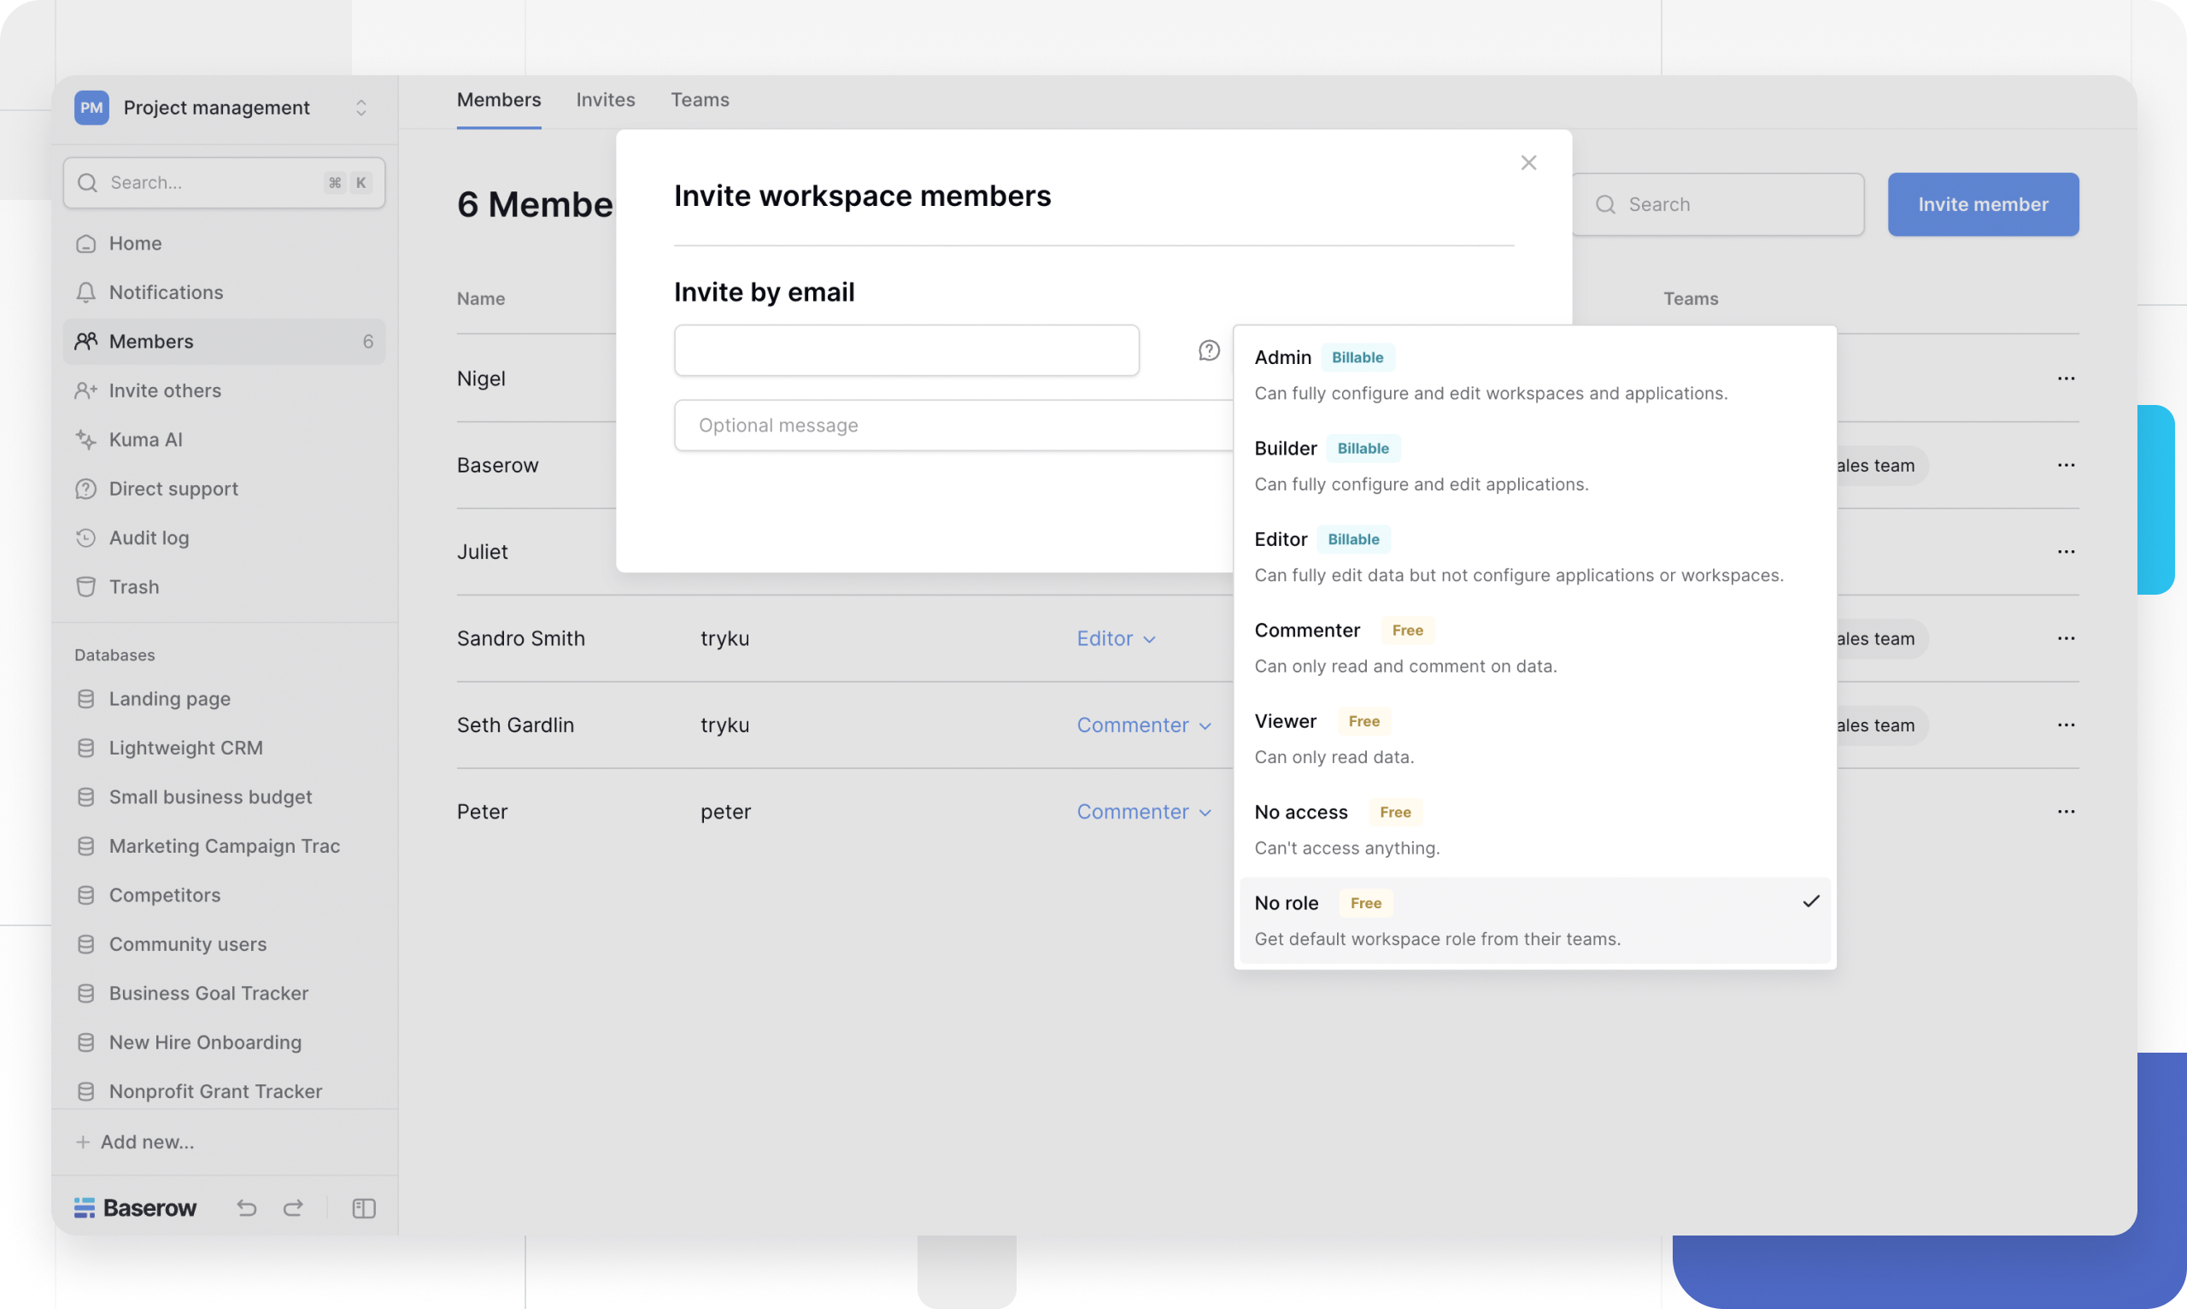Screen dimensions: 2187x1309
Task: Open Direct support via question mark icon
Action: click(85, 488)
